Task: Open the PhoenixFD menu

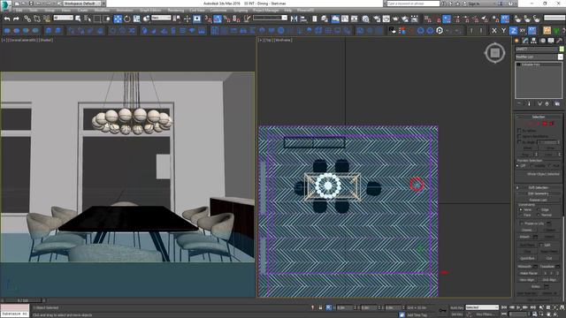Action: click(x=305, y=11)
